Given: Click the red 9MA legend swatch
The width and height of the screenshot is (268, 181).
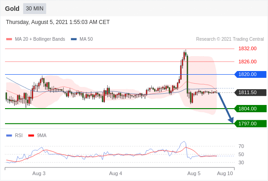Looking at the screenshot, I should click(31, 136).
